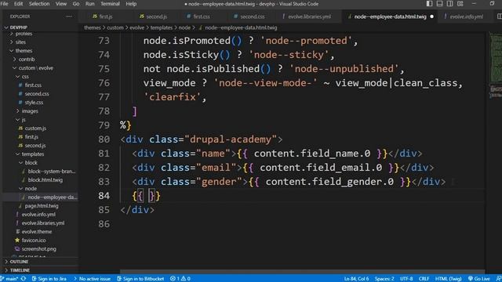502x282 pixels.
Task: Open evolve.libraries.yml in explorer
Action: point(43,223)
